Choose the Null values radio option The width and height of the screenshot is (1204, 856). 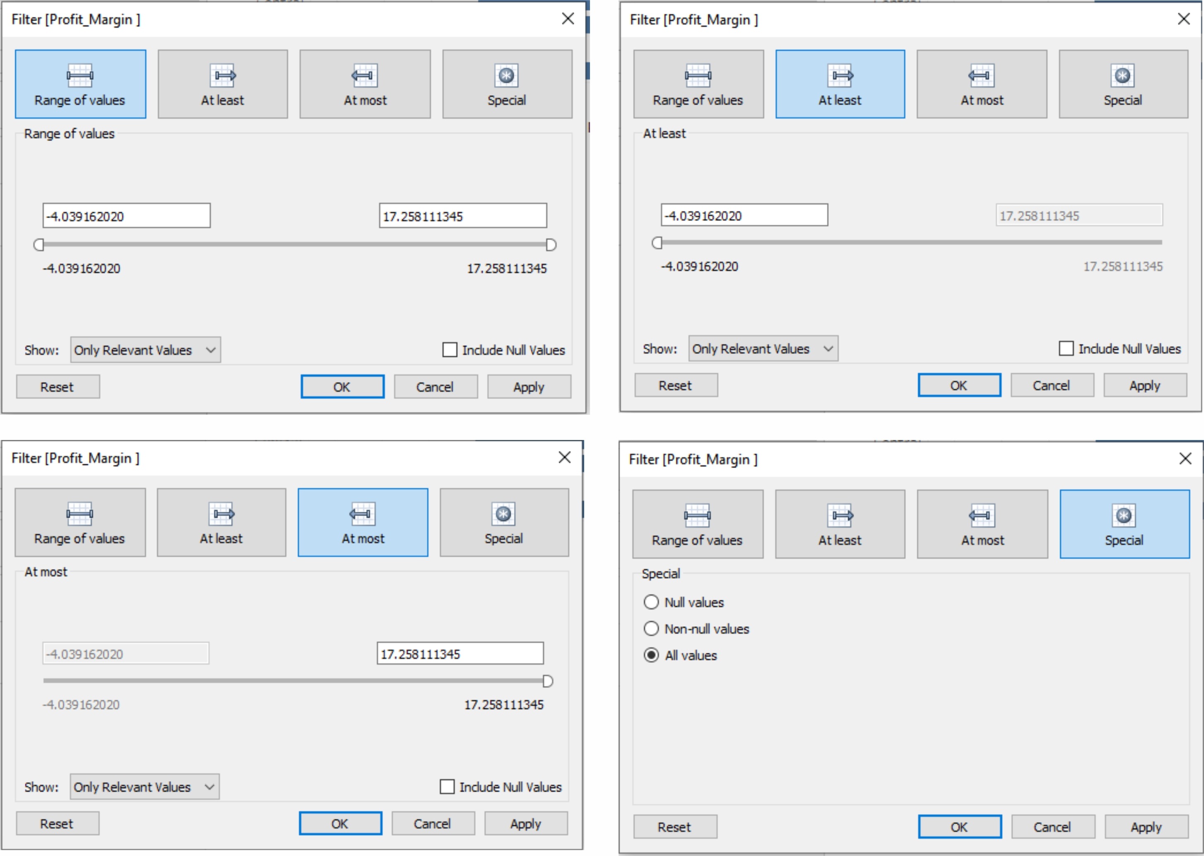pos(652,602)
